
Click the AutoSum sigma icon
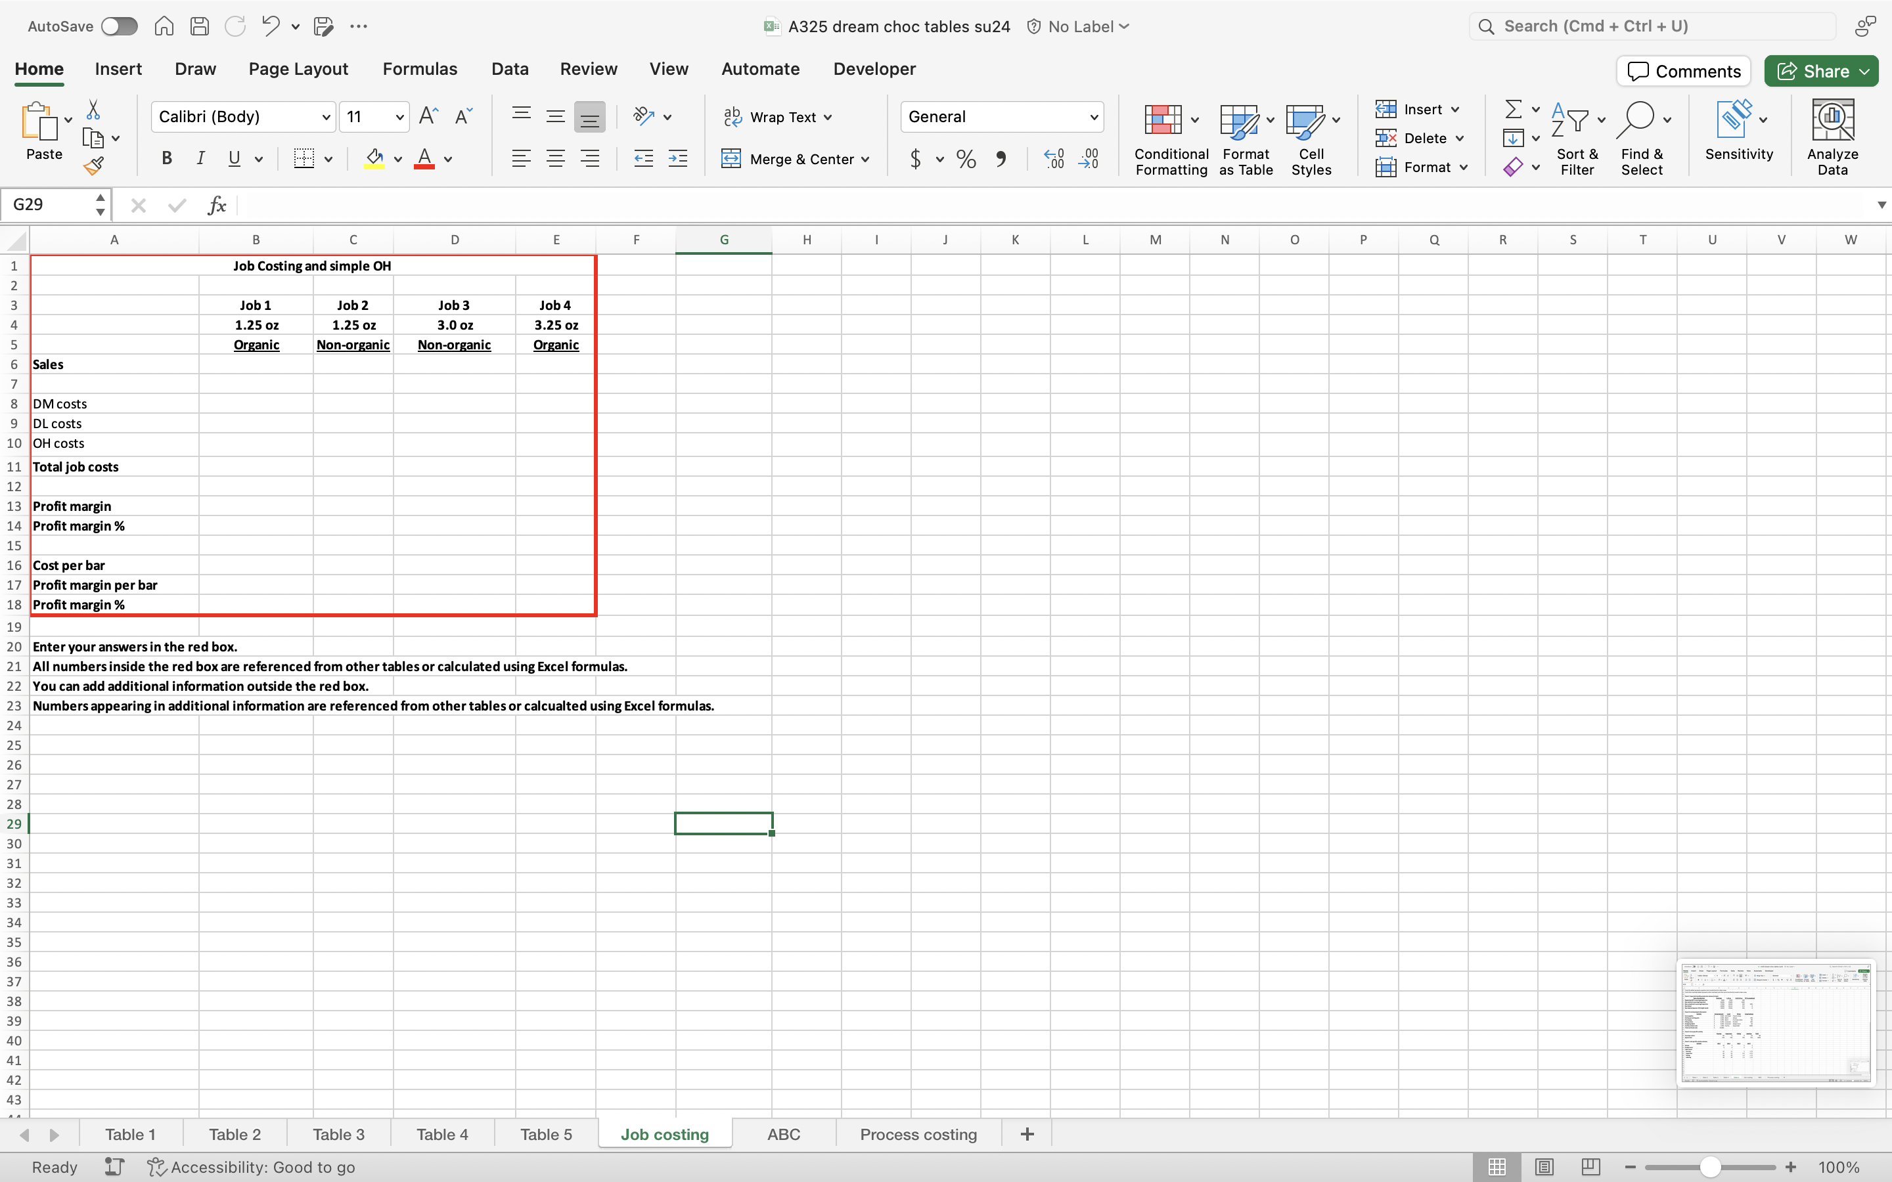[x=1513, y=108]
